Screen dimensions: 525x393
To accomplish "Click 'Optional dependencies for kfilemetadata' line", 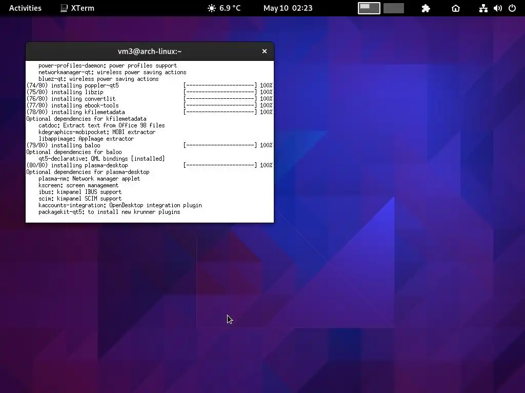I will 86,119.
